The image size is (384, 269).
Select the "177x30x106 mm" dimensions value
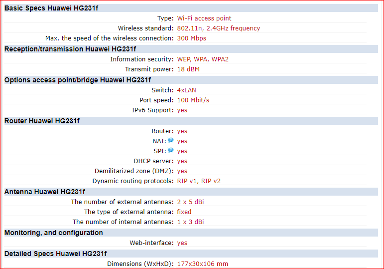pos(203,264)
